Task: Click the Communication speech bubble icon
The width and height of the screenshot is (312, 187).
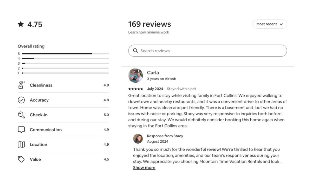Action: [x=21, y=130]
